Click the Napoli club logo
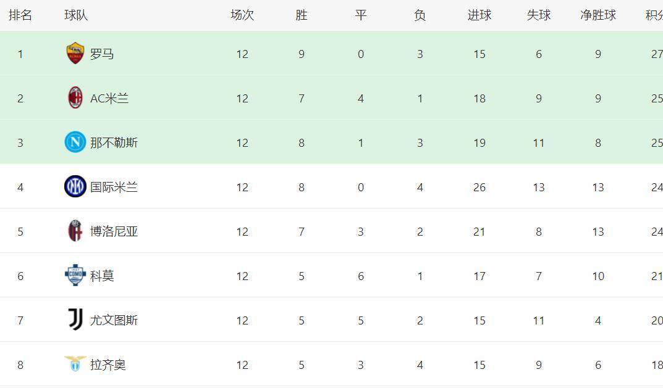663x388 pixels. click(75, 142)
